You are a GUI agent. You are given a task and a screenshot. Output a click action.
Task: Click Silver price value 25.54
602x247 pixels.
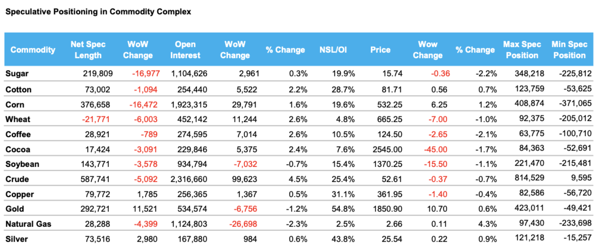pos(392,239)
